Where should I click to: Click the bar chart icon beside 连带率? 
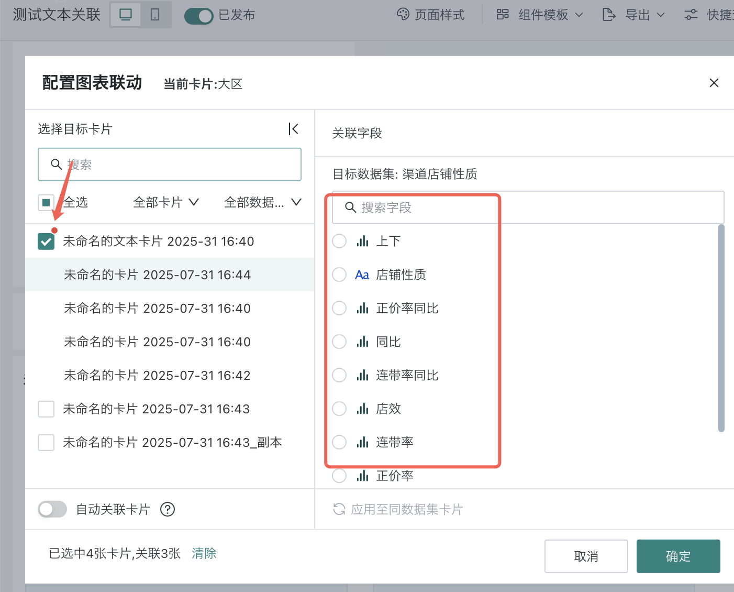[x=362, y=442]
